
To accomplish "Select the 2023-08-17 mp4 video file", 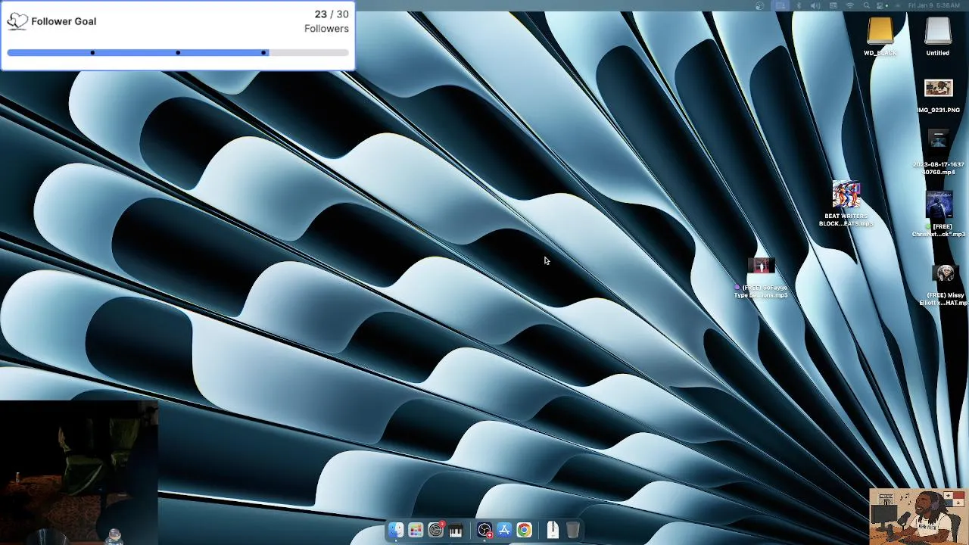I will (938, 141).
